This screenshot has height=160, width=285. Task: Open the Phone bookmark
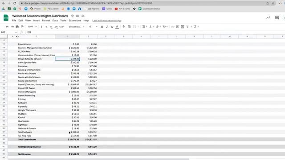click(x=36, y=9)
